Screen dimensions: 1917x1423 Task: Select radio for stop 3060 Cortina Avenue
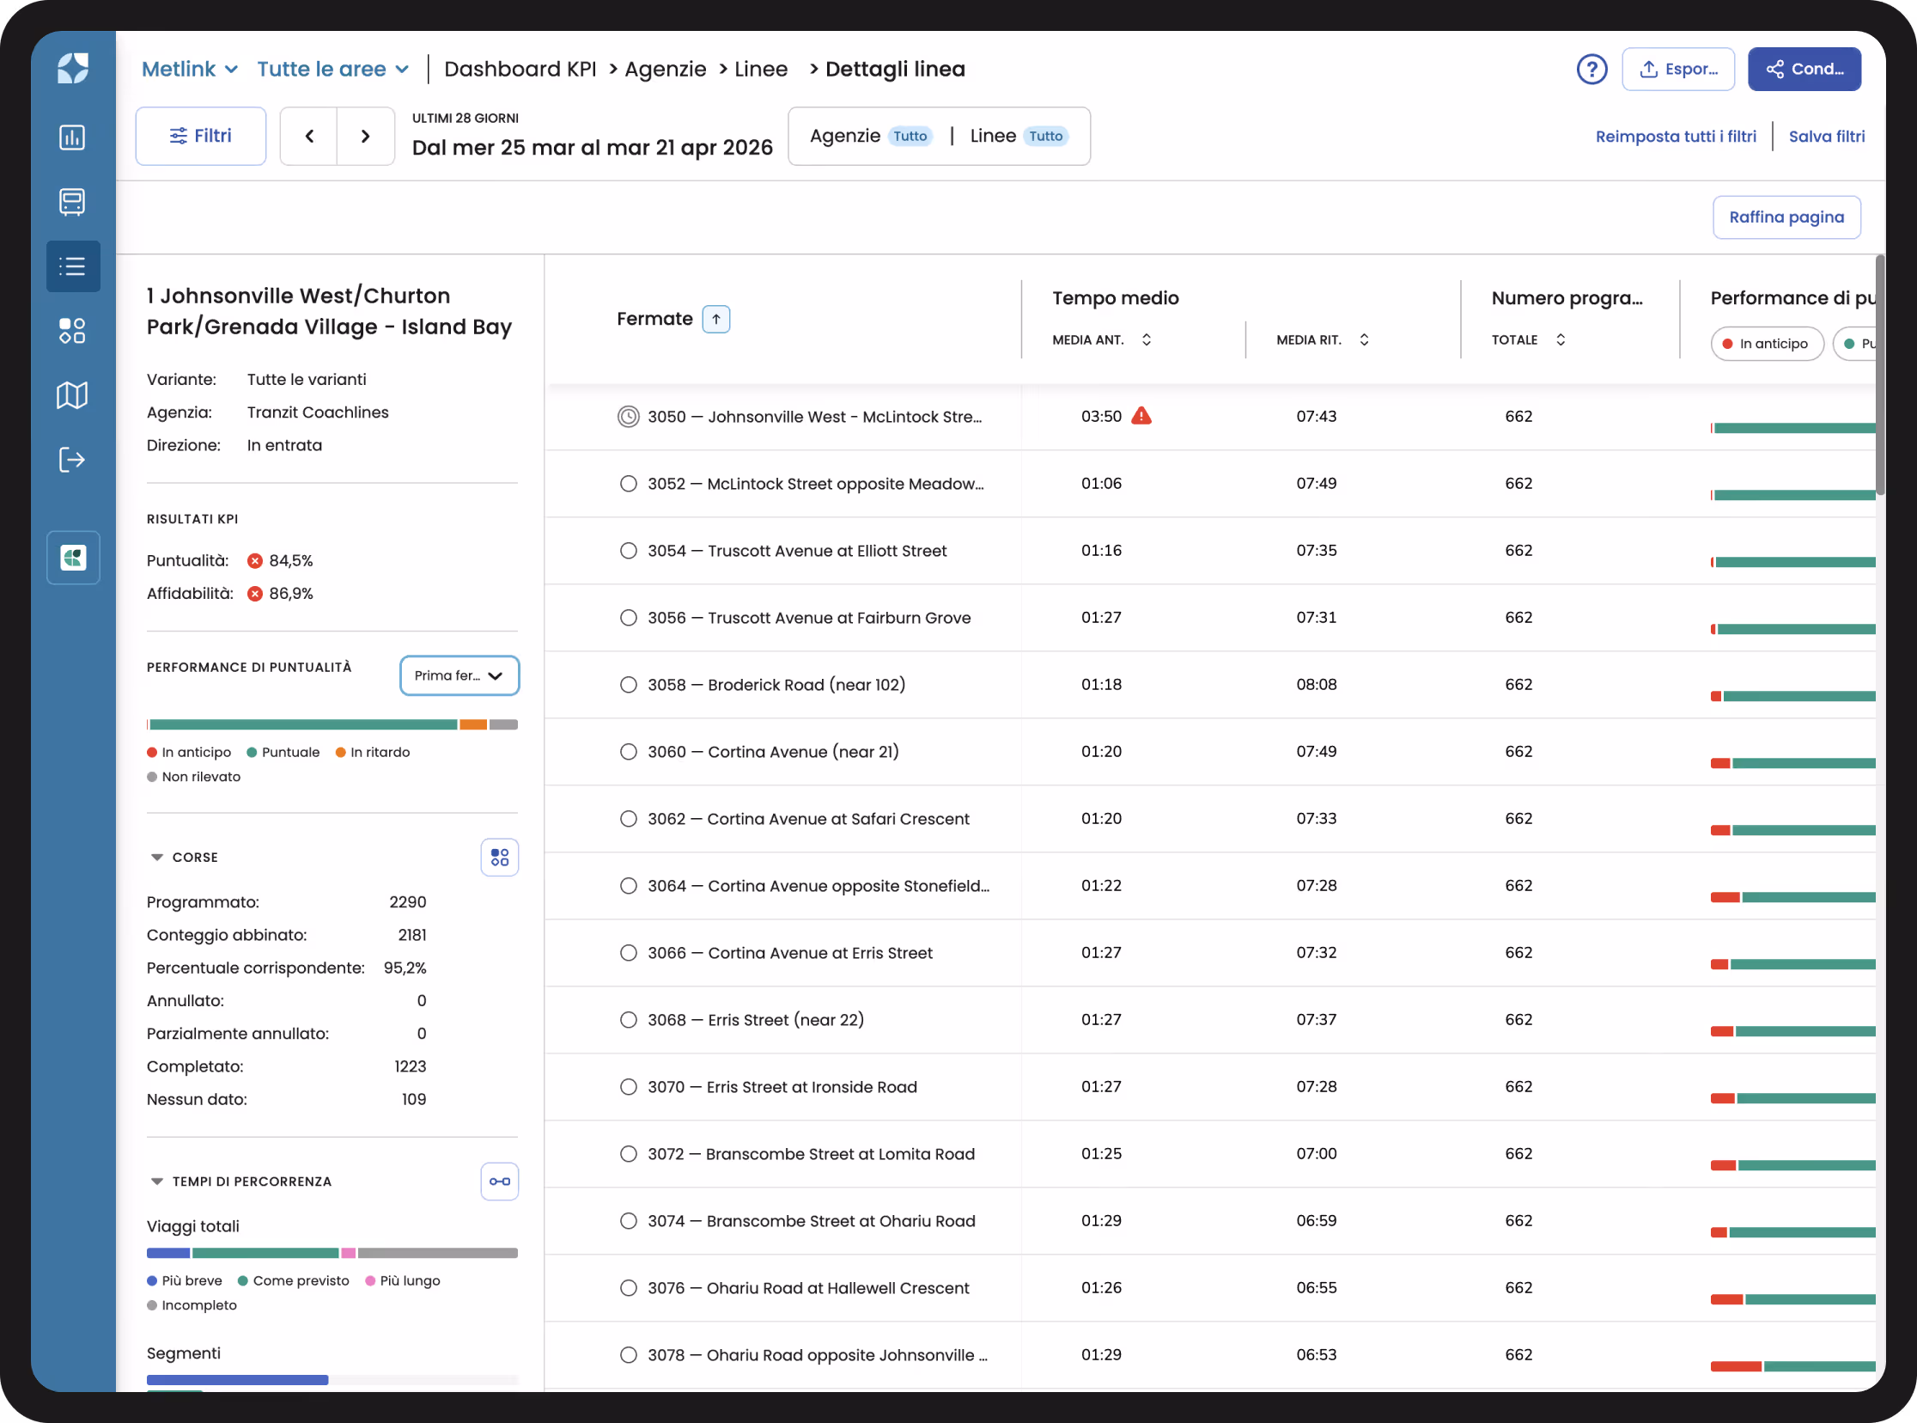629,752
